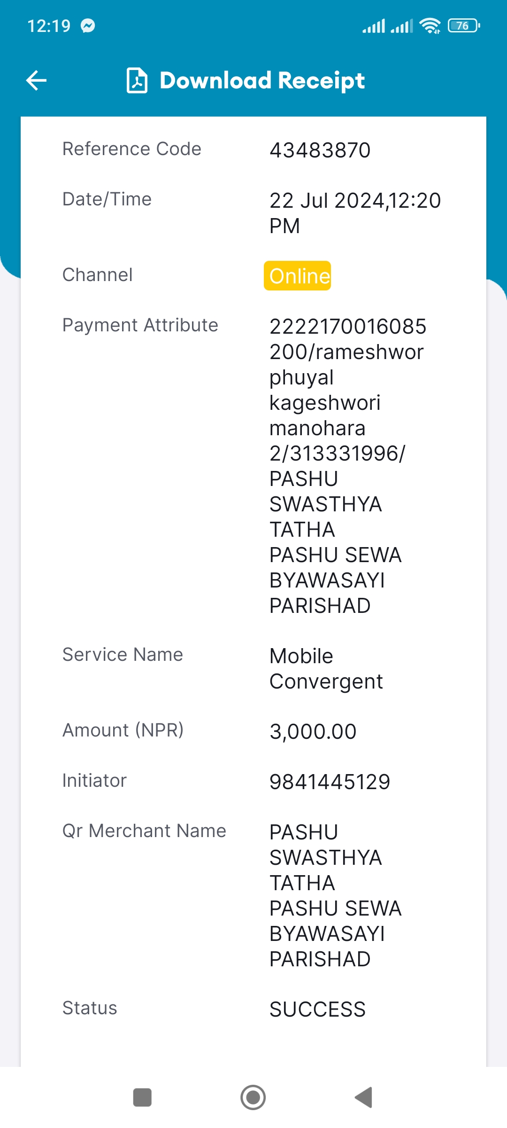507x1128 pixels.
Task: Tap the initiator number 9841445129
Action: [x=330, y=782]
